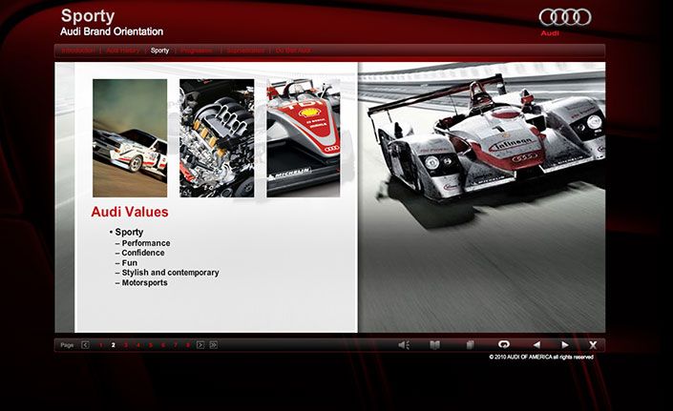Select current page number 2
This screenshot has height=411, width=673.
114,345
